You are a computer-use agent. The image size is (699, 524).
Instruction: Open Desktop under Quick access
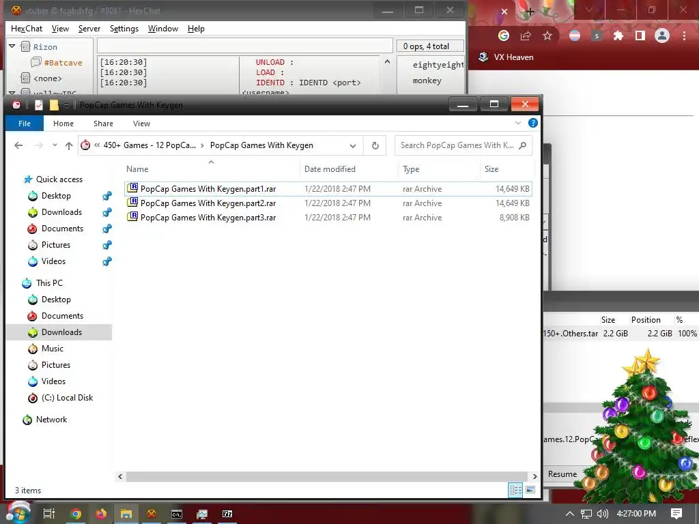(x=56, y=196)
